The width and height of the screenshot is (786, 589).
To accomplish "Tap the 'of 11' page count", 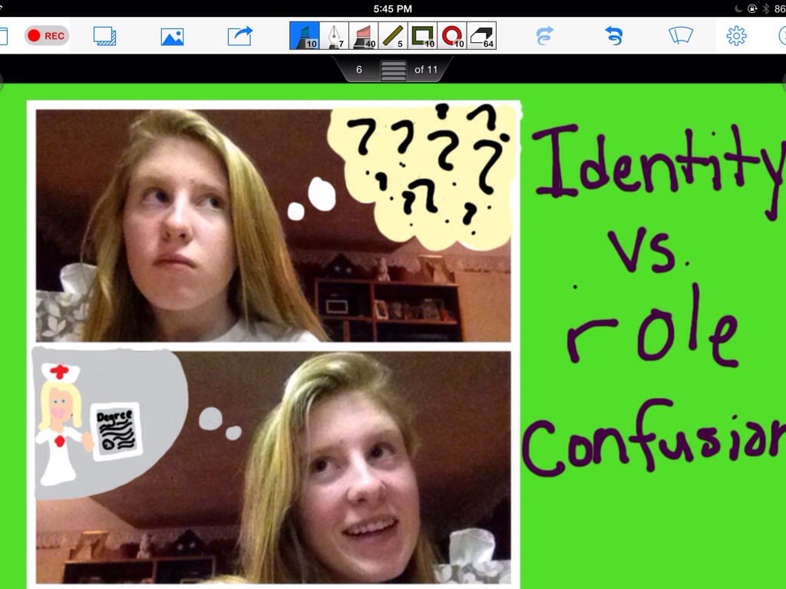I will click(426, 70).
